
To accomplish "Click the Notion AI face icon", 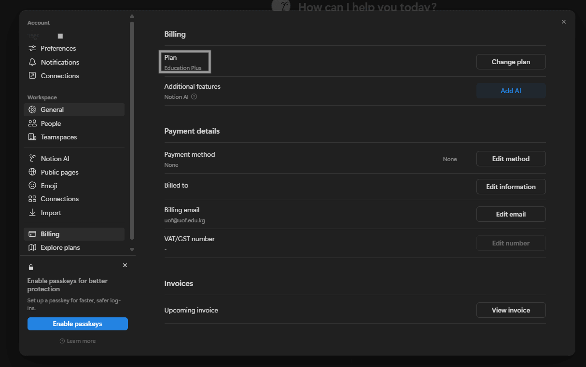I will (32, 158).
